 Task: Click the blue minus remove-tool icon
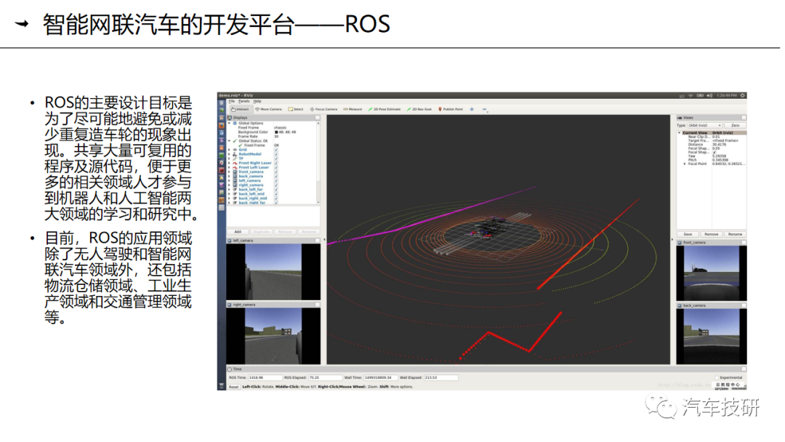tap(484, 109)
